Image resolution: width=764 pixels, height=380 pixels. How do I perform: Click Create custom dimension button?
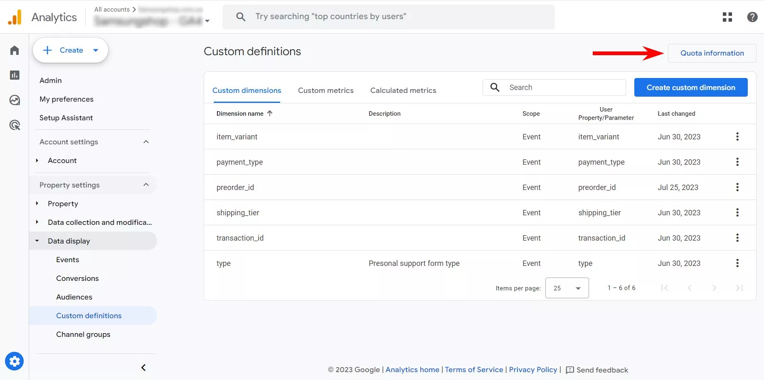coord(691,88)
